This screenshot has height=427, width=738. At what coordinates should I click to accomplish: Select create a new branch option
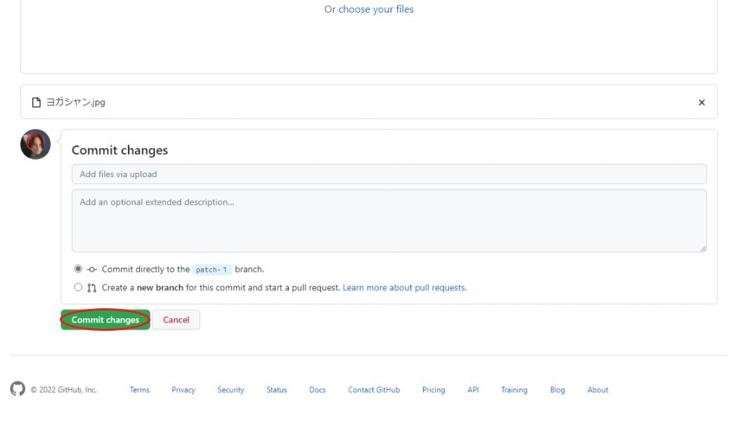click(x=78, y=287)
